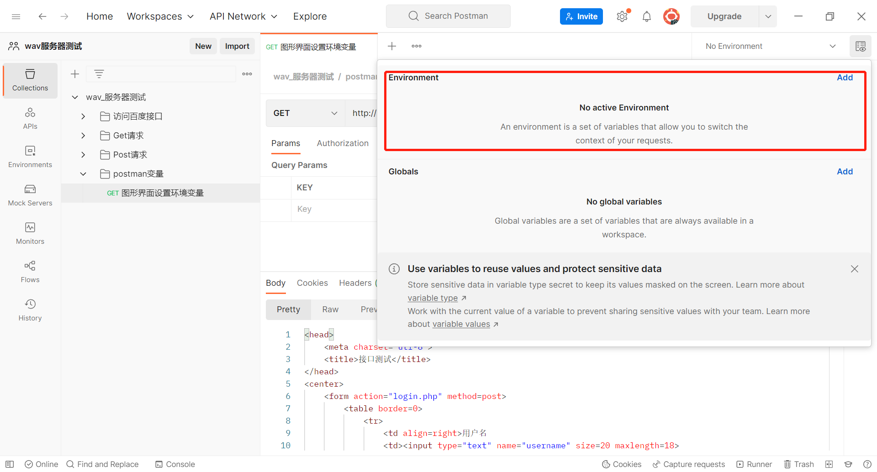Select the 图形界面设置环境变量 request
Viewport: 877px width, 472px height.
(x=160, y=193)
